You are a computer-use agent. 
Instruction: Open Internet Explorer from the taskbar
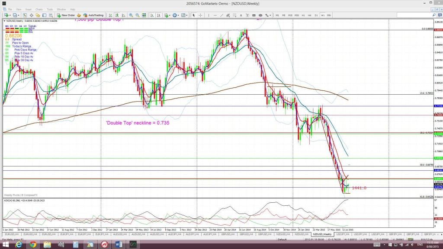click(x=19, y=245)
